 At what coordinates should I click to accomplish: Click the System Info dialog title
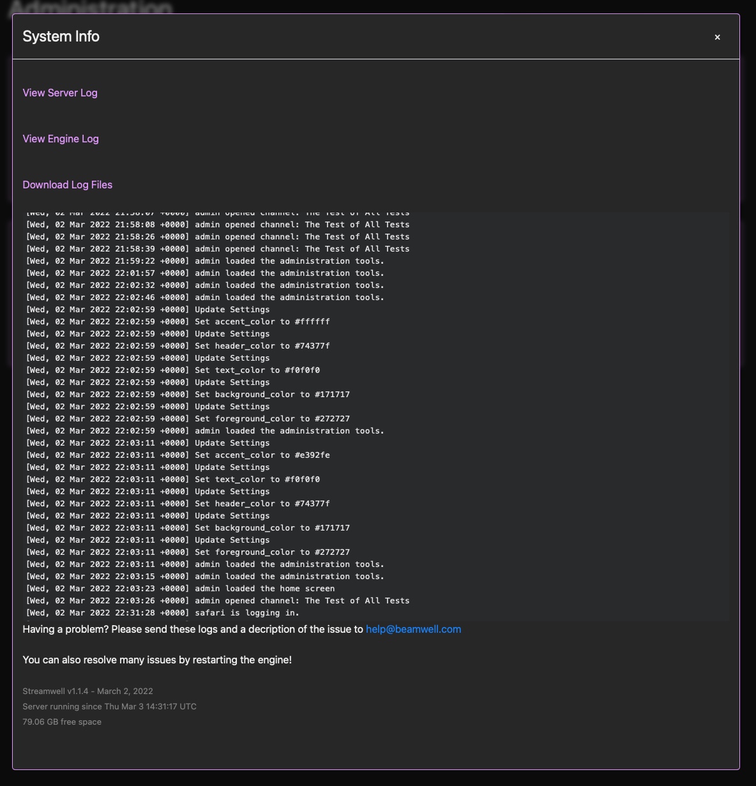coord(61,36)
